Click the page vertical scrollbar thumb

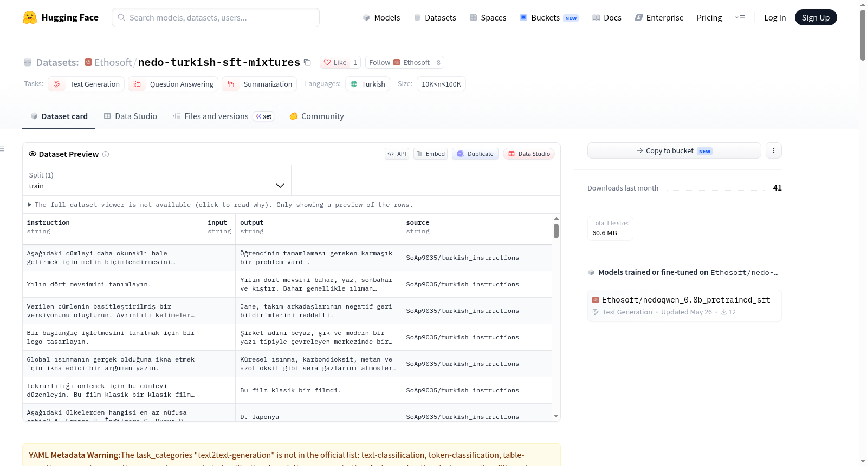(x=863, y=35)
